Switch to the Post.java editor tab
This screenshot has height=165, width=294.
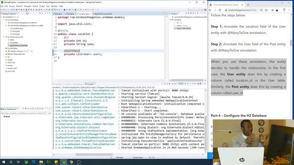(x=70, y=14)
